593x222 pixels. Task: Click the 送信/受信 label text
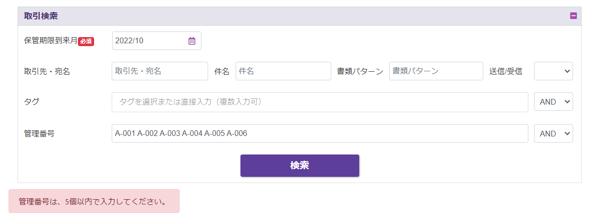pos(506,72)
